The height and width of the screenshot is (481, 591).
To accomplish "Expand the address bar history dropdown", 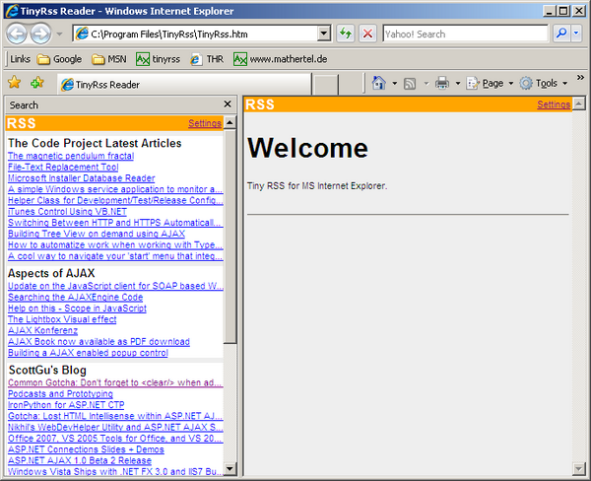I will coord(324,34).
